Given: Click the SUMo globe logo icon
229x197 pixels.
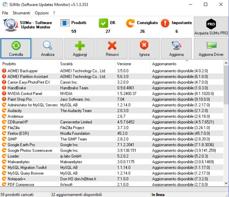Looking at the screenshot, I should coord(10,25).
